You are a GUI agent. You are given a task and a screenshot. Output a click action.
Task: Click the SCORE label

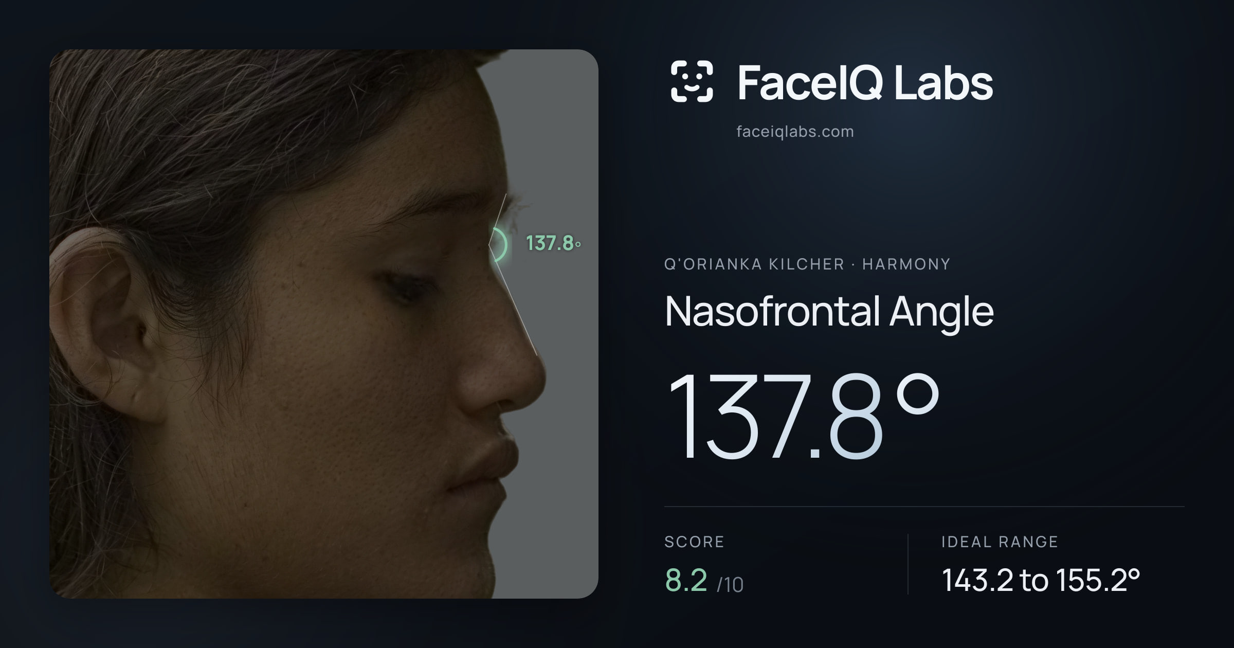point(694,542)
